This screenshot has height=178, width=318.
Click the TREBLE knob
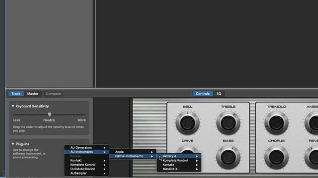point(228,123)
